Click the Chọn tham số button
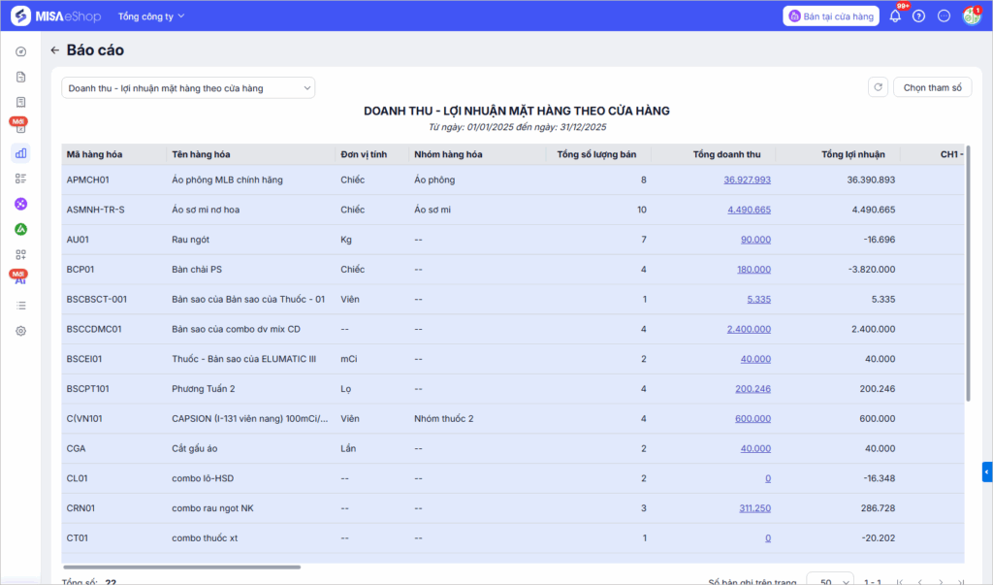 [x=932, y=87]
